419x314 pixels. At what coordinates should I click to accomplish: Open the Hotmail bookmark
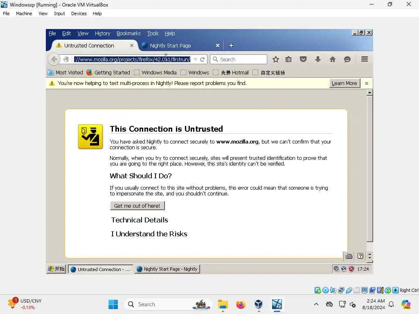click(x=231, y=72)
